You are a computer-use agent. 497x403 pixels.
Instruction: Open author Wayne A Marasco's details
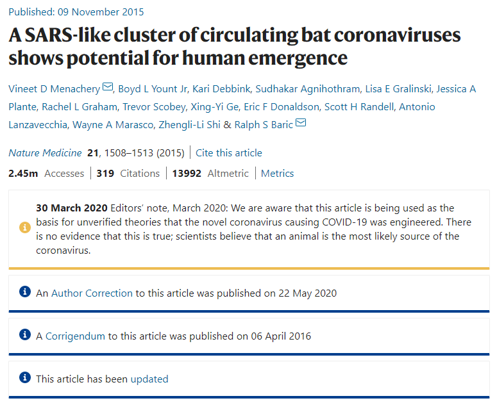(x=113, y=125)
